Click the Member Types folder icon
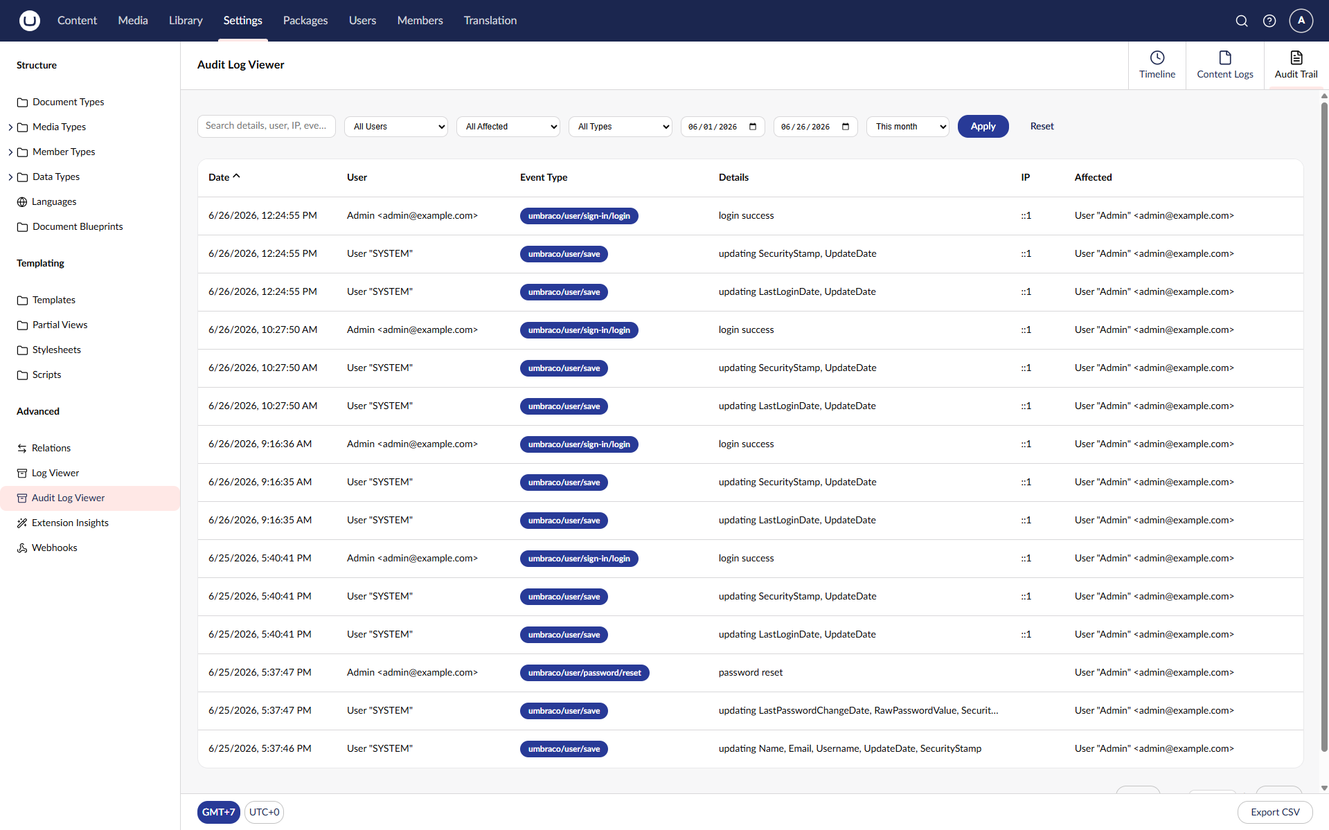 point(22,152)
